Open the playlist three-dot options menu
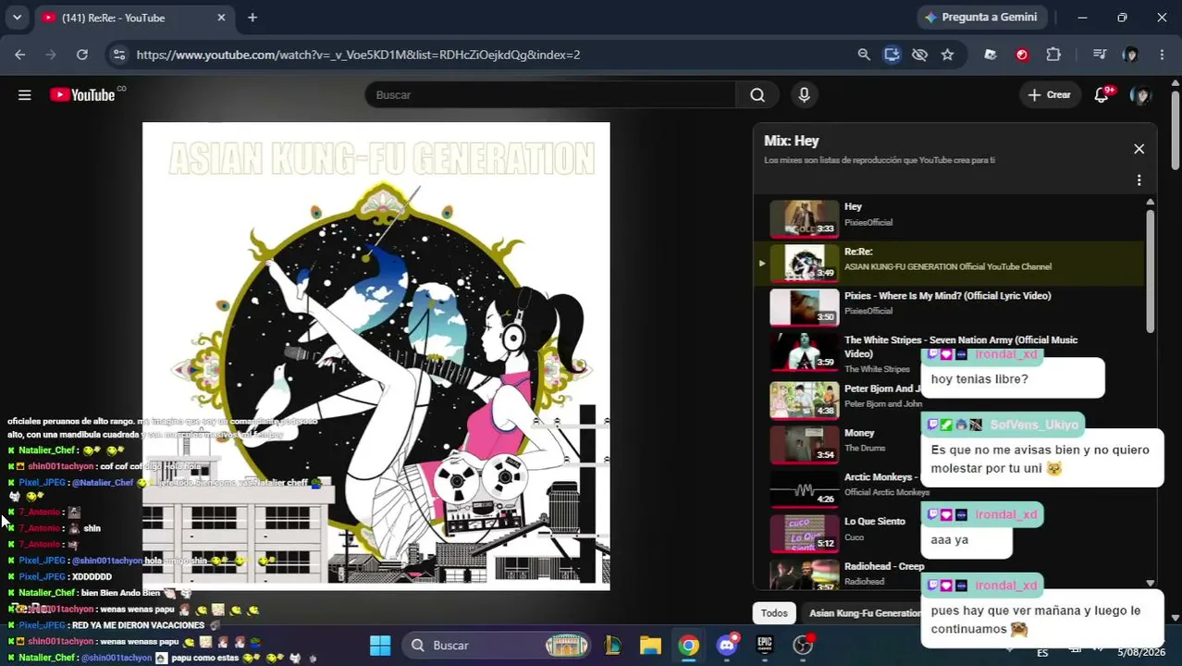This screenshot has width=1182, height=666. click(x=1139, y=180)
